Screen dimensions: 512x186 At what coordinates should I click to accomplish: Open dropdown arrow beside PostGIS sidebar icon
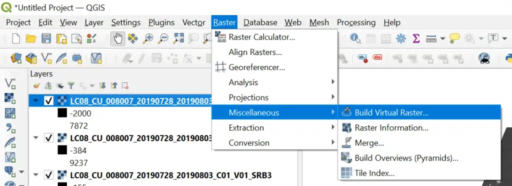click(21, 171)
